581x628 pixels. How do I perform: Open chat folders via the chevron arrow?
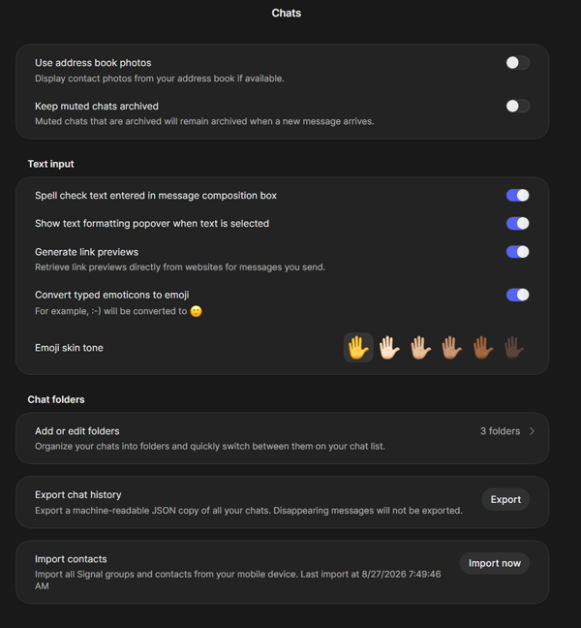coord(532,431)
